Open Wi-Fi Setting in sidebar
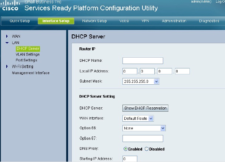Screen dimensions: 225x162 [x=23, y=67]
